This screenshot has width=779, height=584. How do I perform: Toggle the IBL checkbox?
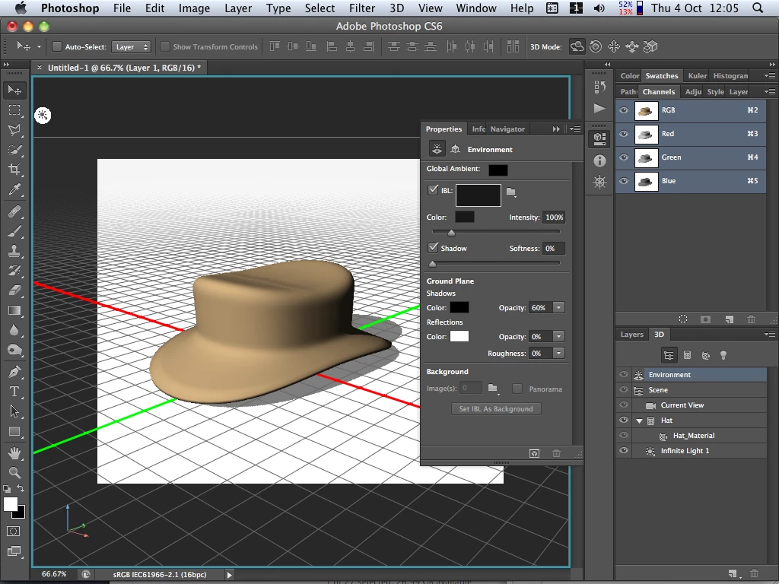pos(433,190)
